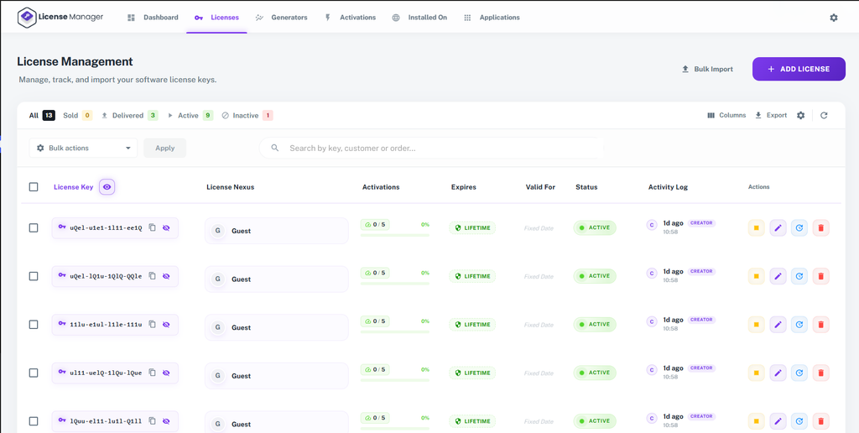
Task: Check the box for lQuu-el11-lu1l-Q1ll
Action: point(34,421)
